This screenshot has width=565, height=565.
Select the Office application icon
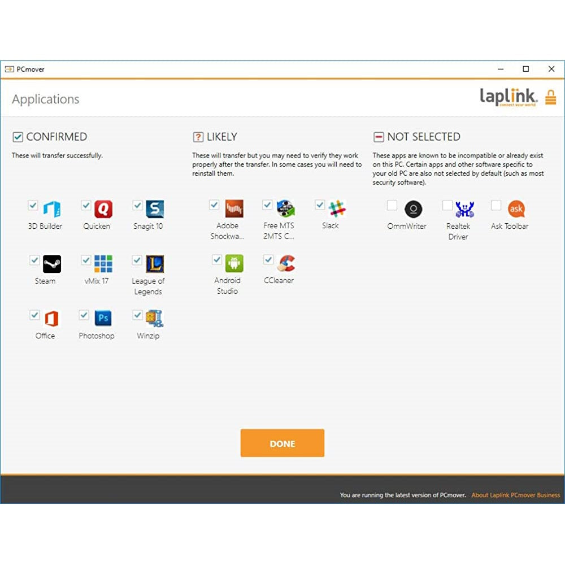(x=51, y=319)
